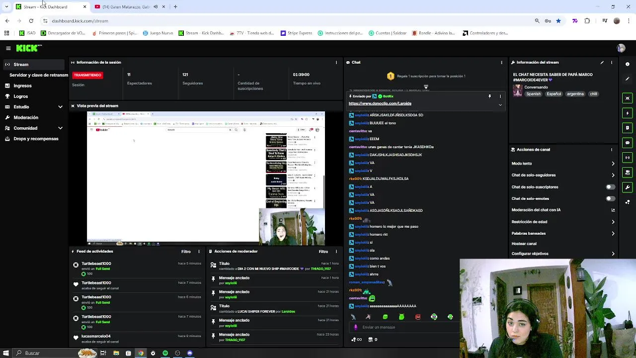
Task: Open the Chat panel options menu
Action: [x=501, y=63]
